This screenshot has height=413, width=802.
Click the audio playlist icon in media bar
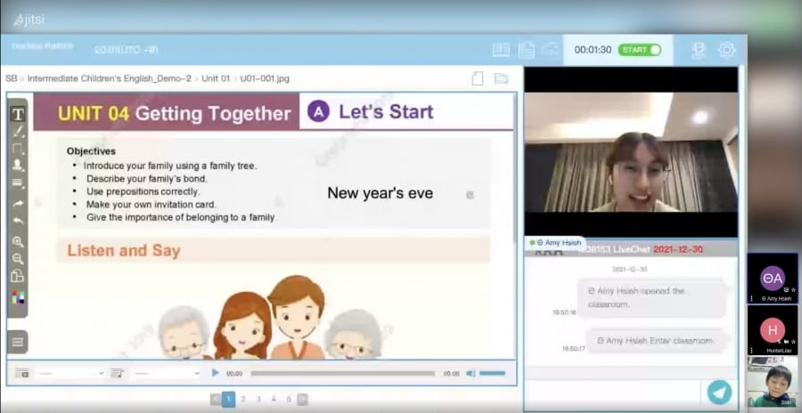(117, 373)
